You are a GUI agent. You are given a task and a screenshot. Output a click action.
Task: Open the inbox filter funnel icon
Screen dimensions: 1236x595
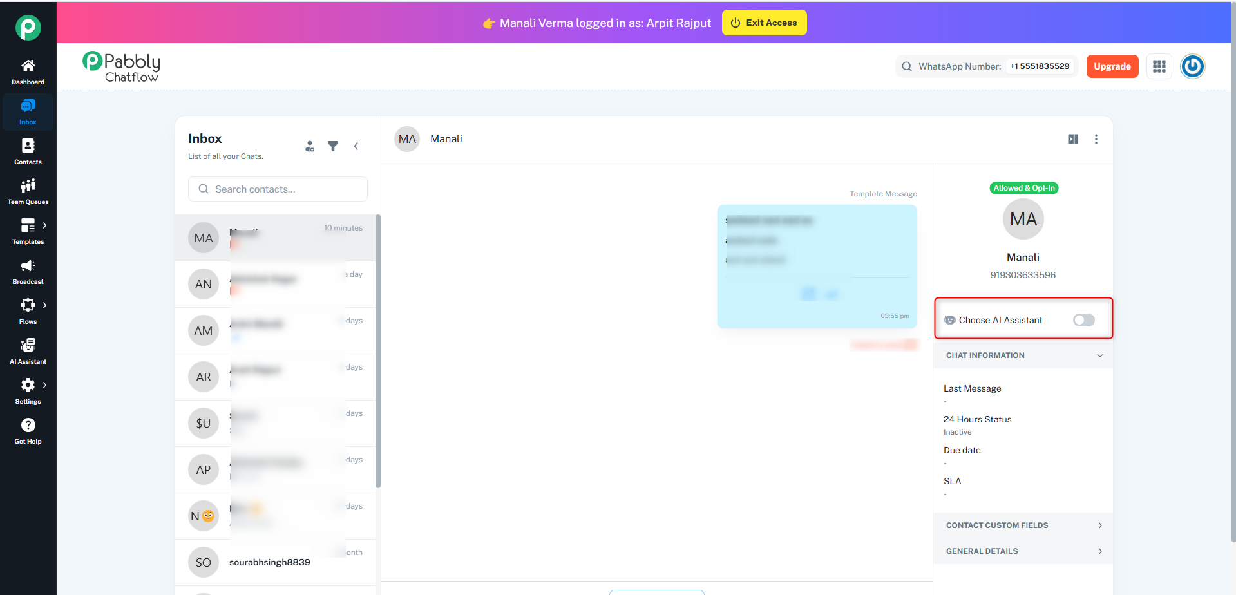(x=333, y=146)
